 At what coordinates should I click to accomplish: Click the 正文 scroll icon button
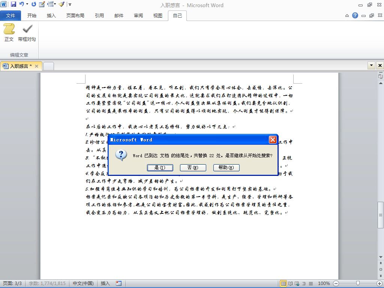point(9,33)
